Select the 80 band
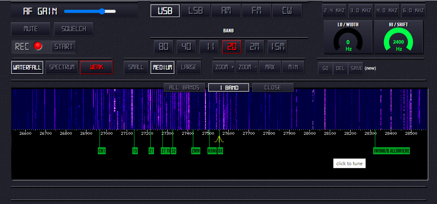 click(164, 47)
